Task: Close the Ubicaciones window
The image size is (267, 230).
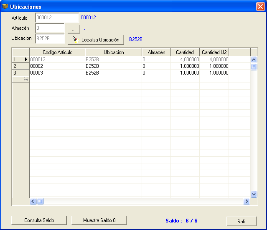Action: pos(259,7)
